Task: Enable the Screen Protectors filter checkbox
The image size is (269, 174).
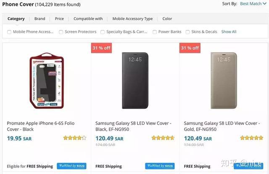Action: pyautogui.click(x=61, y=32)
